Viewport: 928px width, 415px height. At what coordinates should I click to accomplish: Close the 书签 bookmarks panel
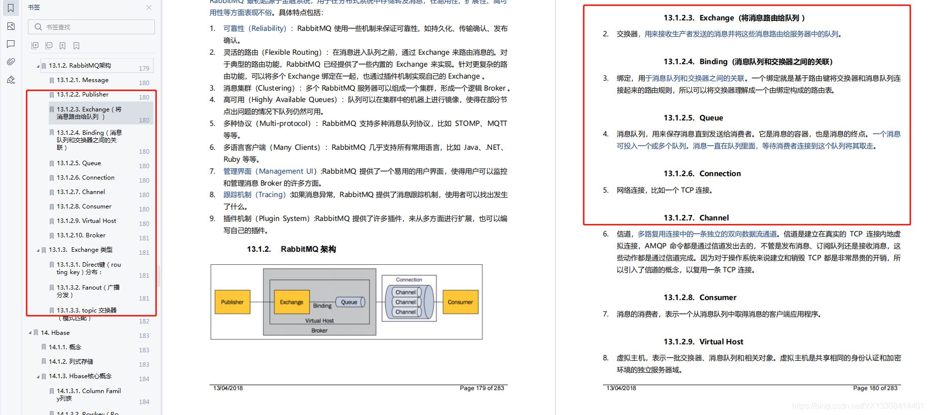[x=149, y=7]
